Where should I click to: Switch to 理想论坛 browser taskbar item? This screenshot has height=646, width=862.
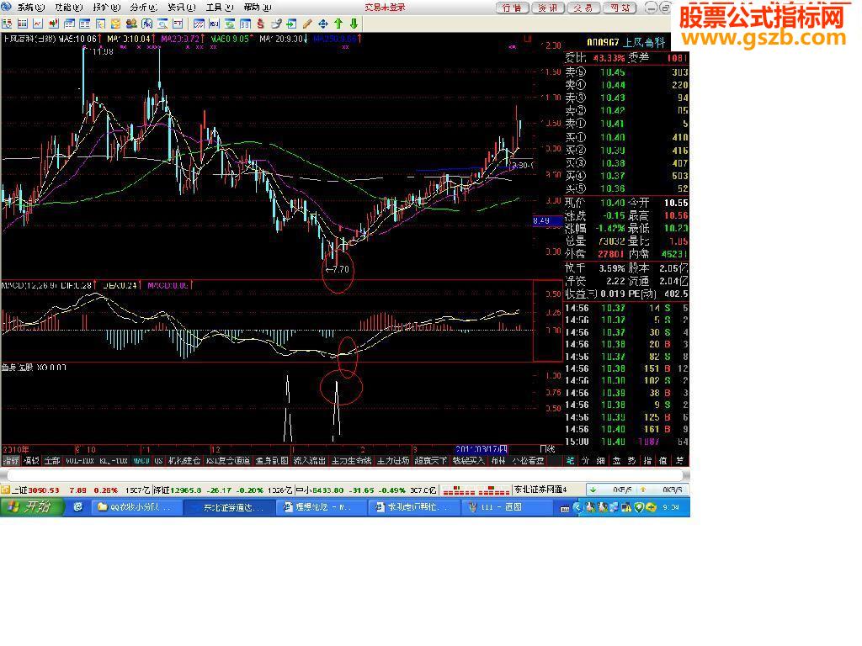[x=322, y=507]
